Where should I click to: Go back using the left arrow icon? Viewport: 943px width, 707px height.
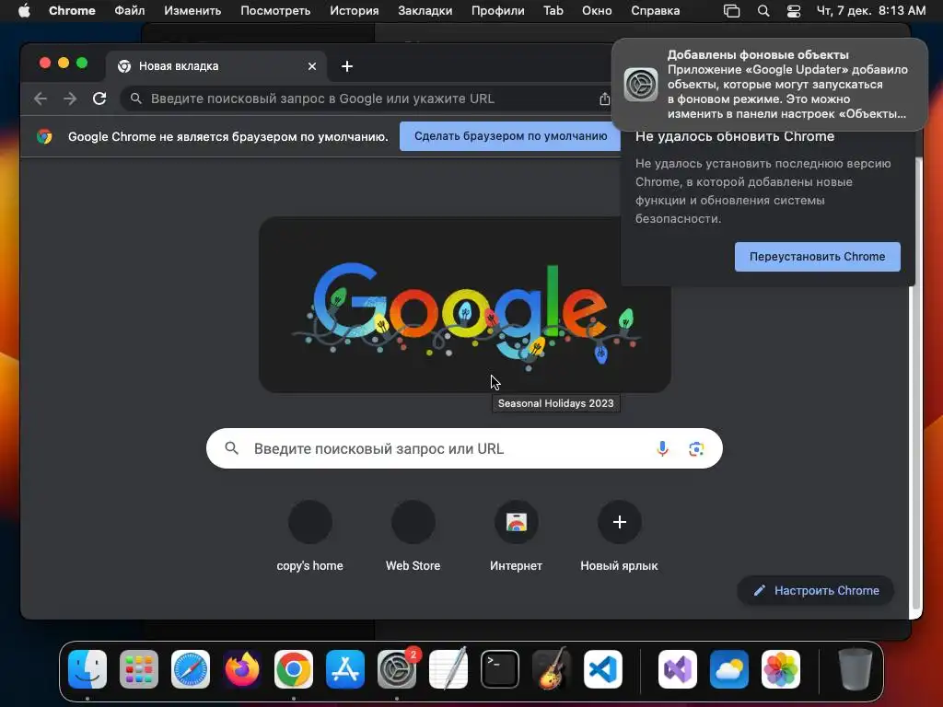pos(41,99)
